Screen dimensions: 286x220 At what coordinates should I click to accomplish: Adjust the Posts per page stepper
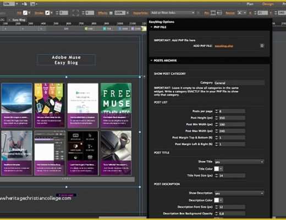point(217,111)
